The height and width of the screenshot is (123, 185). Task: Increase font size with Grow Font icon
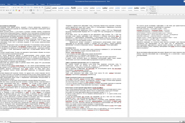(14, 7)
